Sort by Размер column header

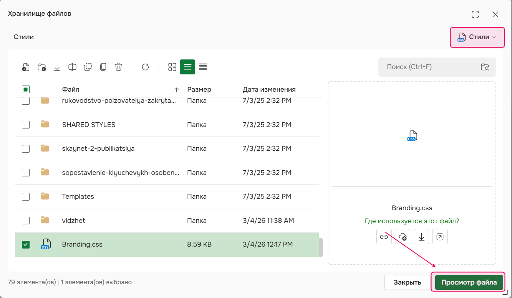tap(199, 89)
